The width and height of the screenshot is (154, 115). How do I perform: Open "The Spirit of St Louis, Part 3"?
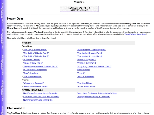(x=36, y=57)
